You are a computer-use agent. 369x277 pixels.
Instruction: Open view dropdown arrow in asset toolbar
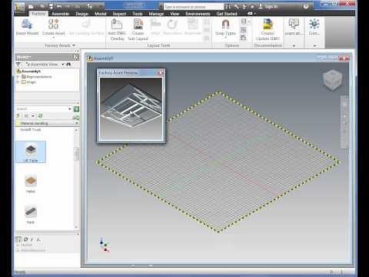pos(33,115)
